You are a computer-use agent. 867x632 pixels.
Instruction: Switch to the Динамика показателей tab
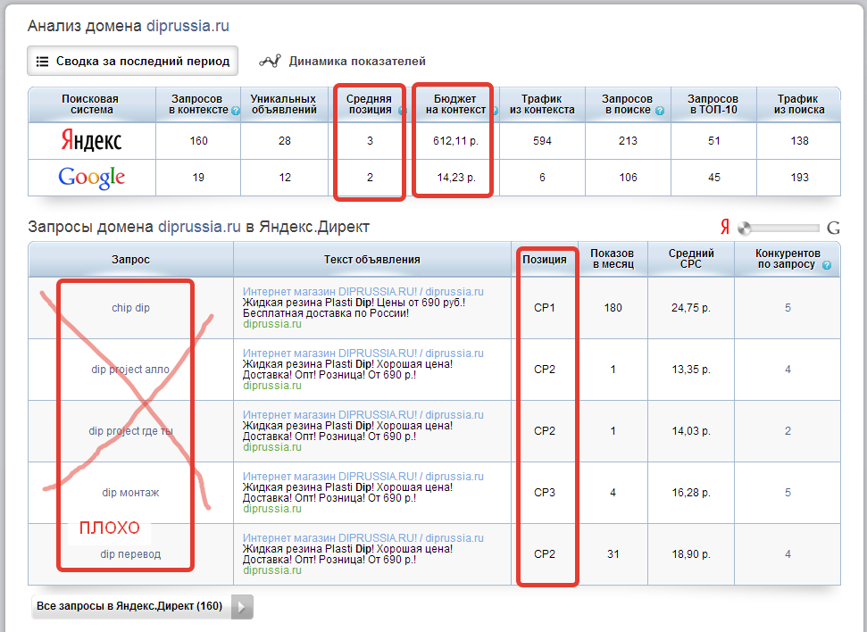342,61
